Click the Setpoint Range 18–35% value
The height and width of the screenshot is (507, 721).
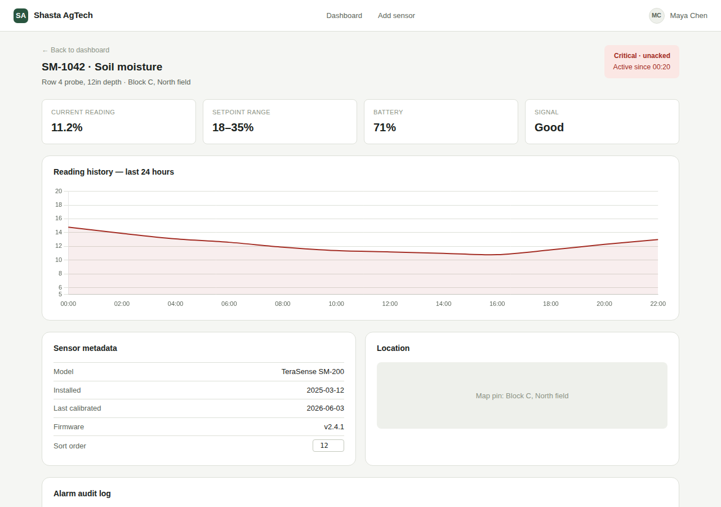tap(233, 127)
